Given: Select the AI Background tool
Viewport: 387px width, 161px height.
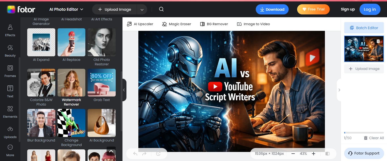Looking at the screenshot, I should 101,126.
